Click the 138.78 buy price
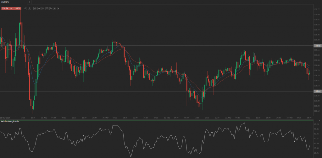The image size is (322, 158). (x=17, y=8)
